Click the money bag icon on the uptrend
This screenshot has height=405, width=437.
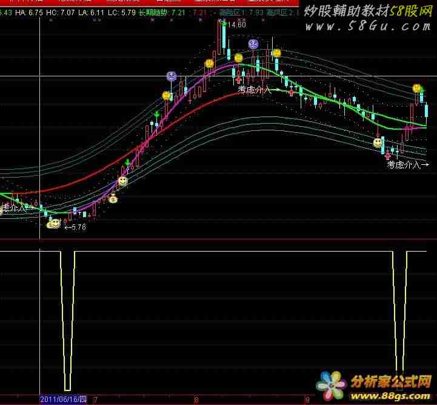(x=113, y=198)
